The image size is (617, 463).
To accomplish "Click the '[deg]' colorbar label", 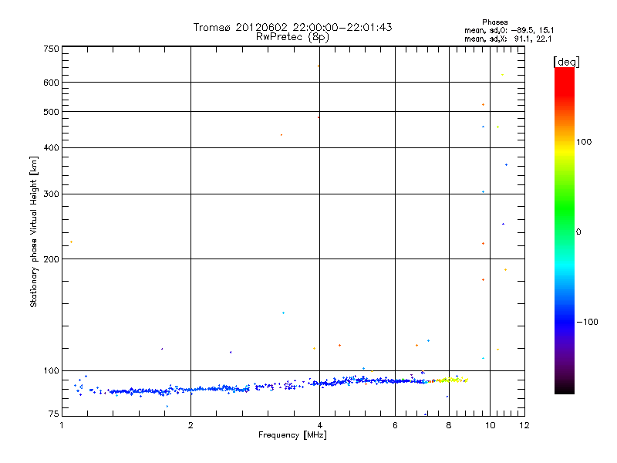I will click(x=566, y=62).
